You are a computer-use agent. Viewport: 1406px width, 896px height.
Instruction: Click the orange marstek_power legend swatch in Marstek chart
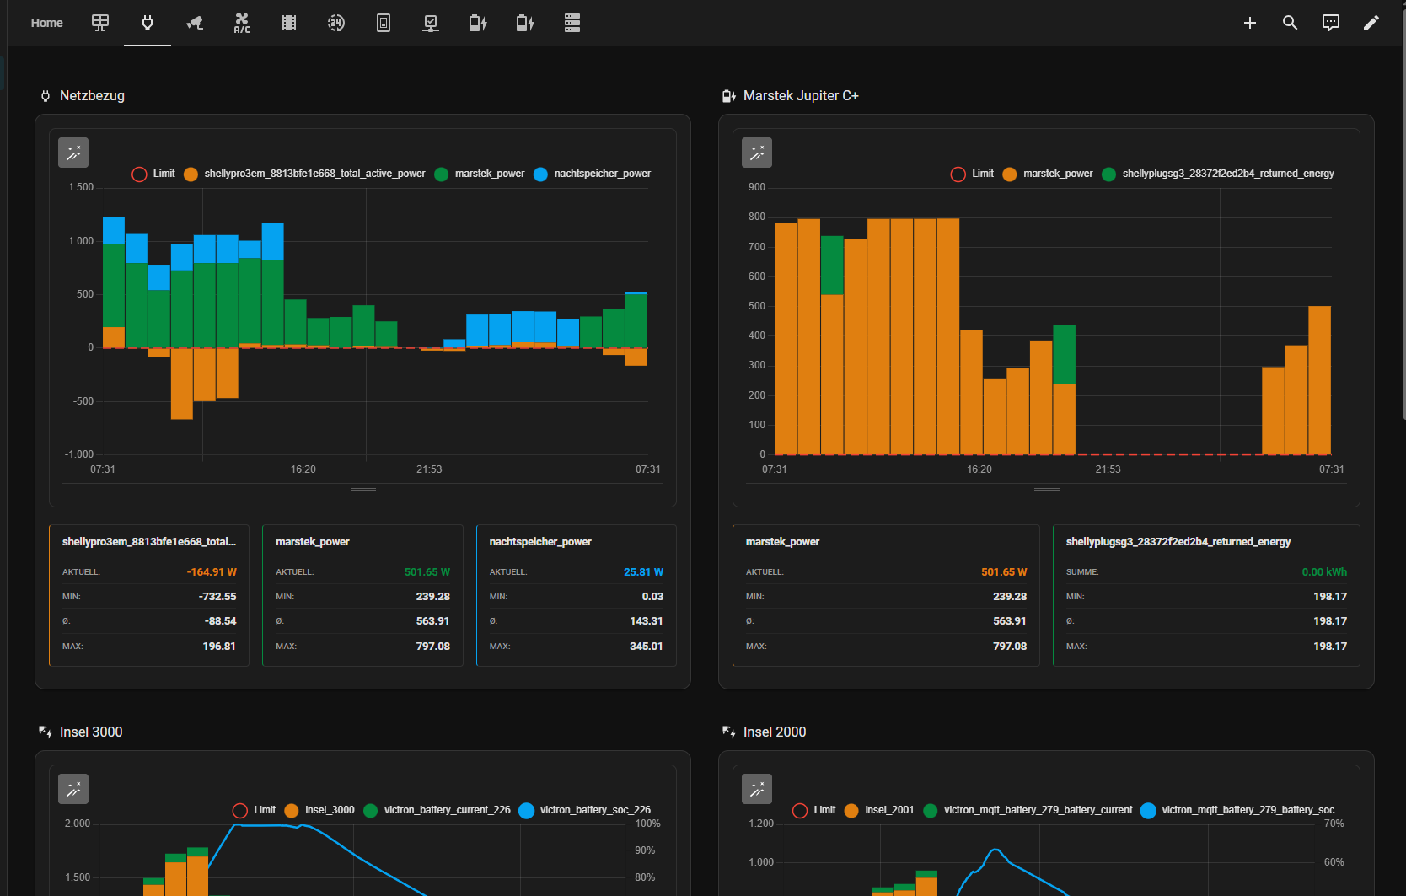coord(1010,174)
